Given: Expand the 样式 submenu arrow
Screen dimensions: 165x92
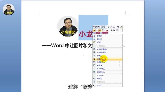Looking at the screenshot, I should tap(121, 85).
